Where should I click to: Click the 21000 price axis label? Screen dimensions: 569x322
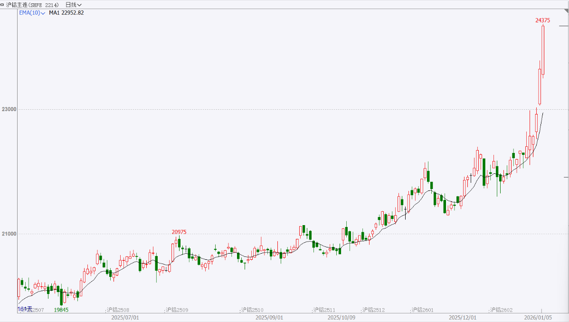click(9, 234)
